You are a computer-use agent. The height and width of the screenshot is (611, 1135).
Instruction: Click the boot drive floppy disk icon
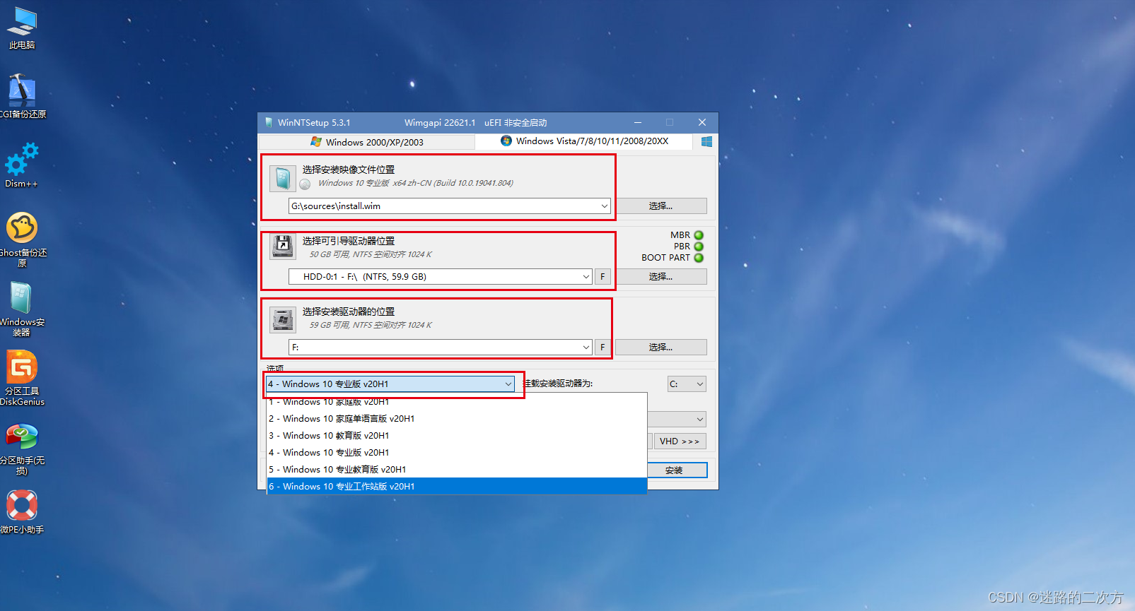[283, 247]
